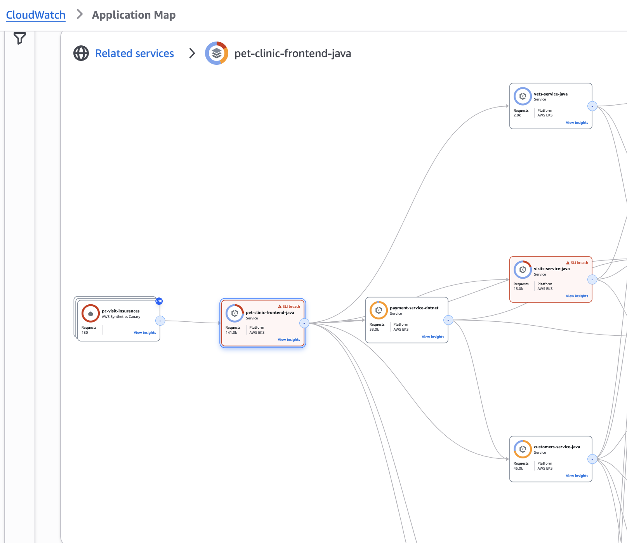The image size is (627, 543).
Task: Collapse the pc-visit-insurances node connections
Action: coord(160,321)
